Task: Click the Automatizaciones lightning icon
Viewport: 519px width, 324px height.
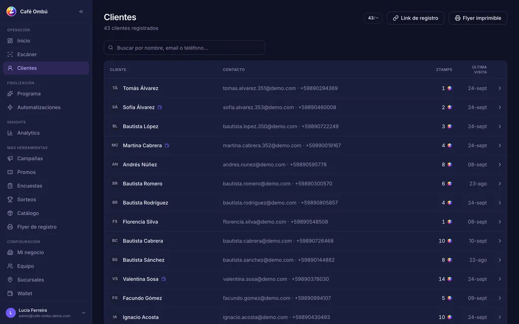Action: coord(10,107)
